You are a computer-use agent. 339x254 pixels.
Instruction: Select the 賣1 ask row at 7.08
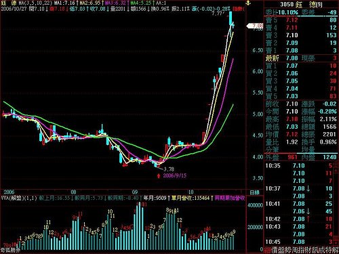(x=301, y=51)
